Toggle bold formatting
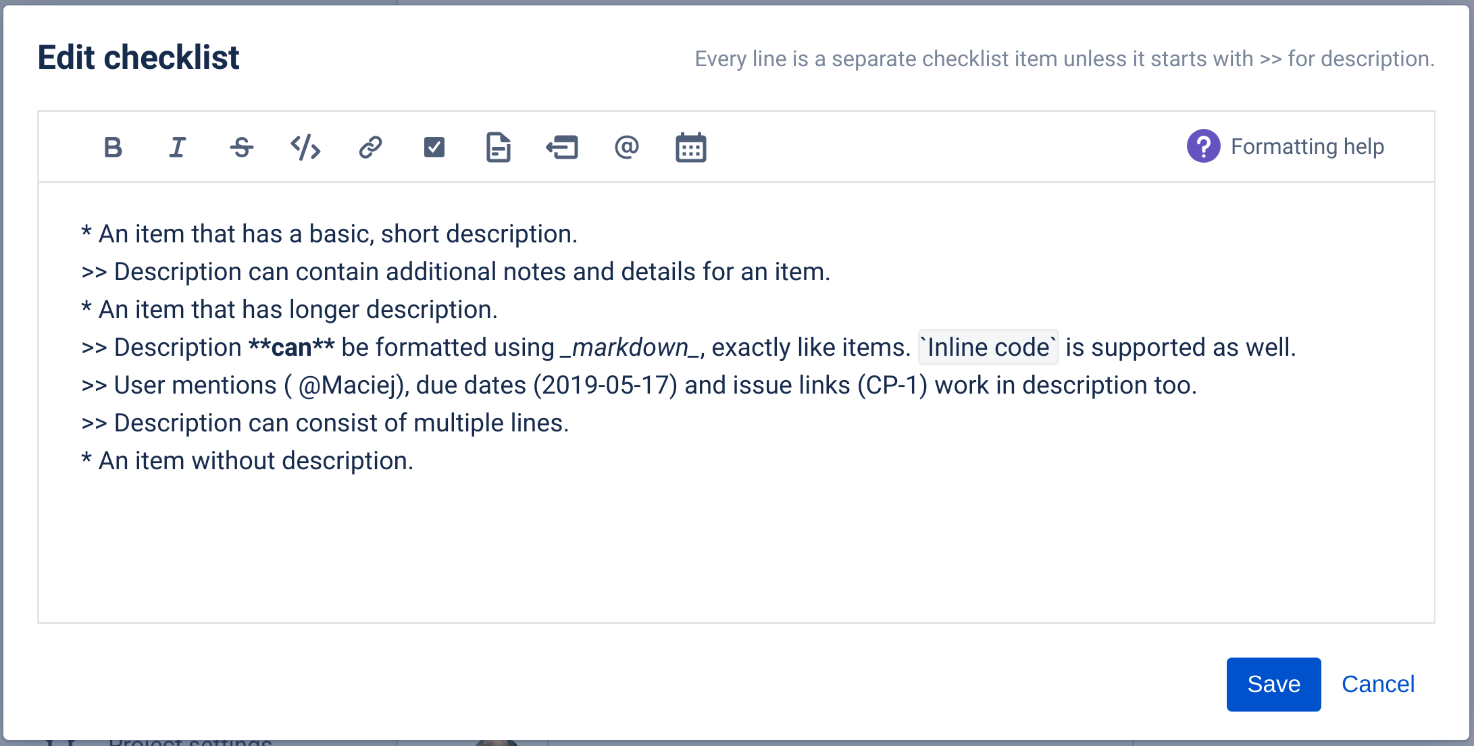The width and height of the screenshot is (1474, 746). coord(113,147)
